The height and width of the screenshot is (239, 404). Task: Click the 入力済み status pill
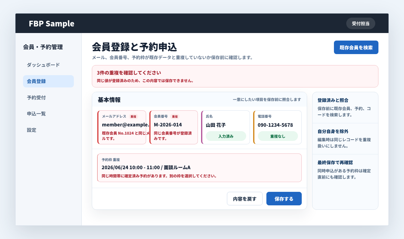(x=226, y=136)
